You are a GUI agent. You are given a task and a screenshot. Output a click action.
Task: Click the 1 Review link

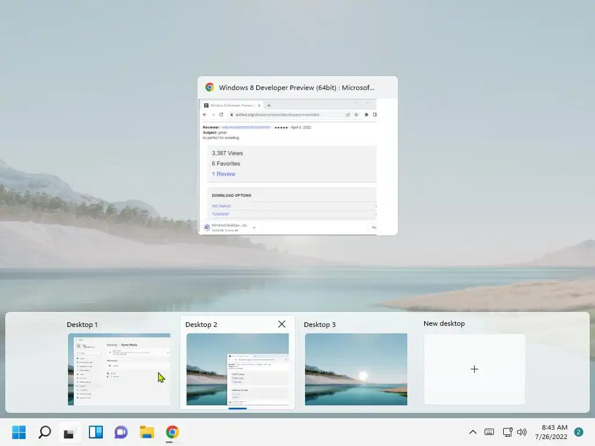click(x=224, y=174)
